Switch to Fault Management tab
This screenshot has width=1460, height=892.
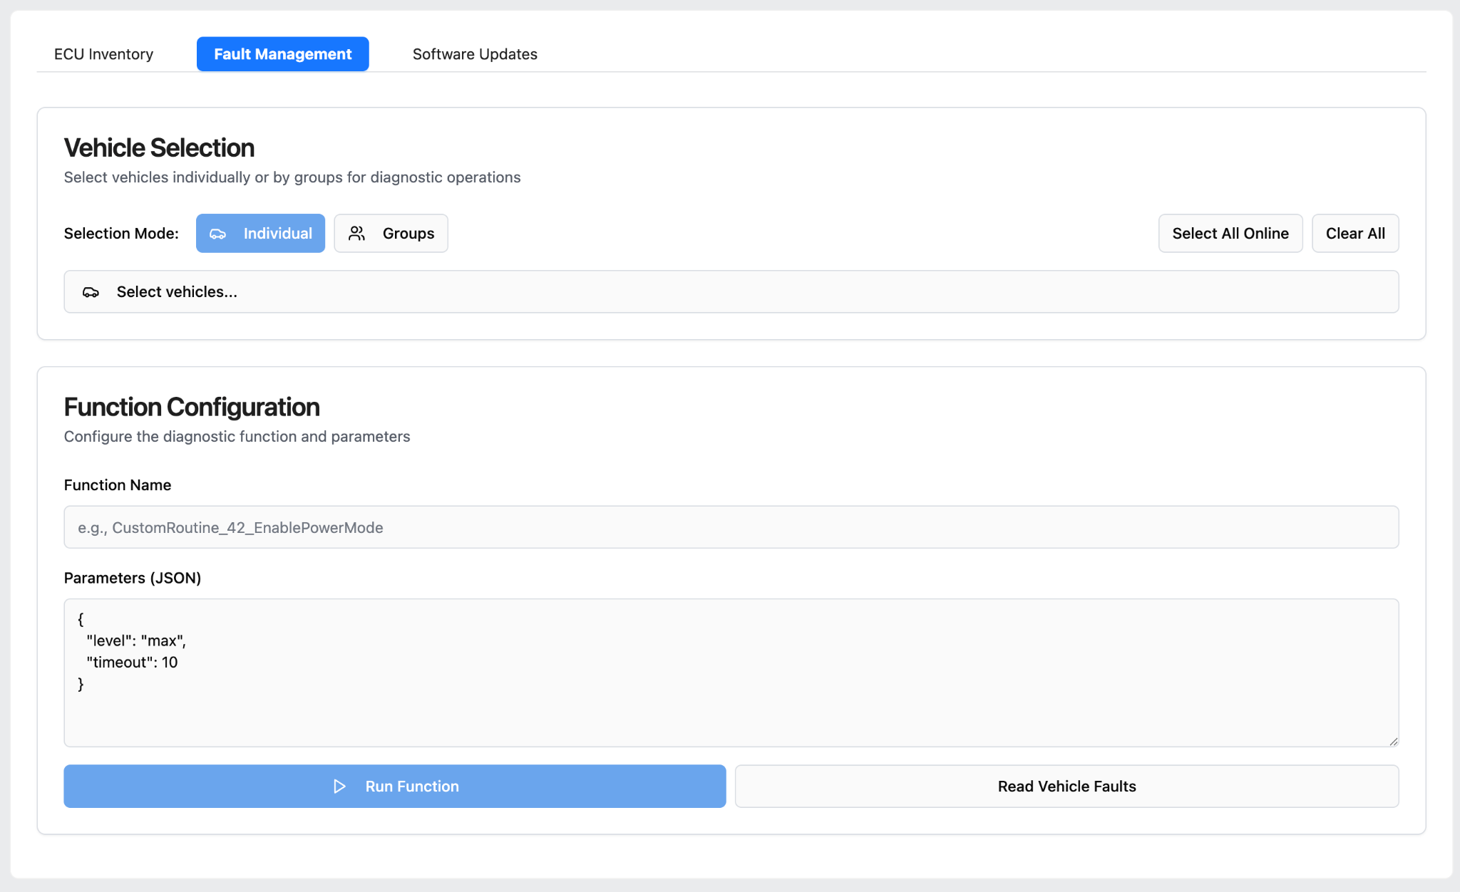[282, 54]
